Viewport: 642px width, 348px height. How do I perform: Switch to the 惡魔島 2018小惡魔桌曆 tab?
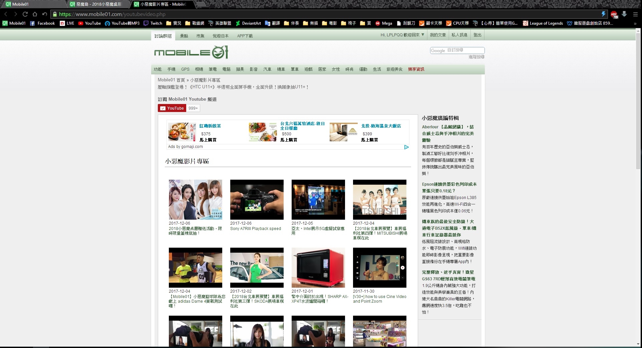pos(98,4)
